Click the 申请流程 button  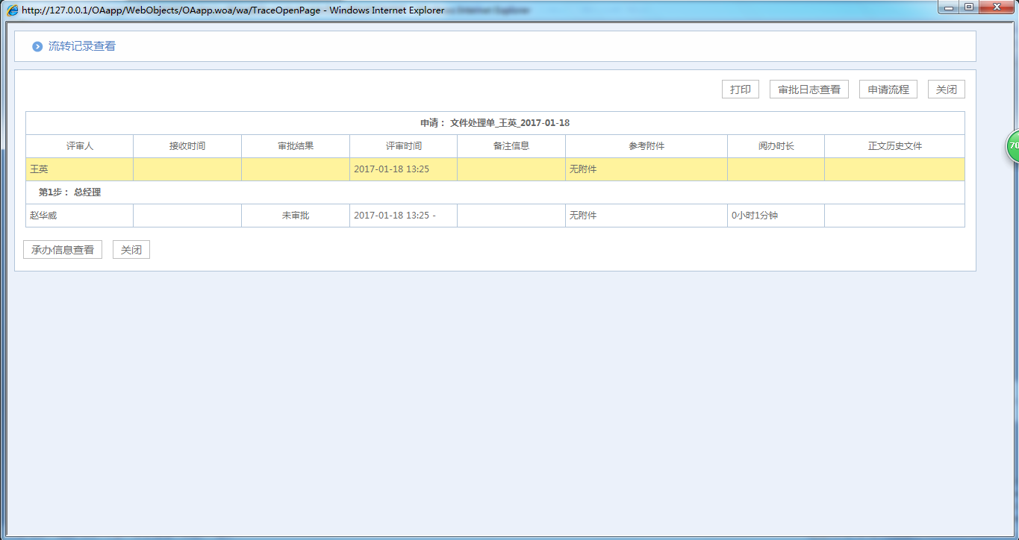point(888,90)
